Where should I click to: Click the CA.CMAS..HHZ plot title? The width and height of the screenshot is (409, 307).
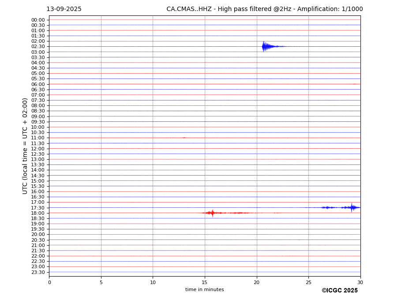coord(264,9)
